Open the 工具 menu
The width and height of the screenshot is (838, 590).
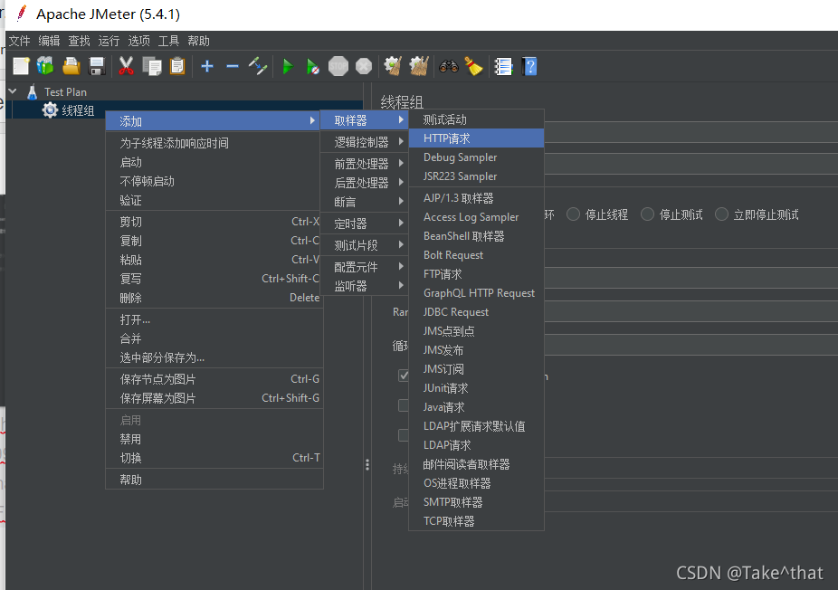pyautogui.click(x=168, y=41)
